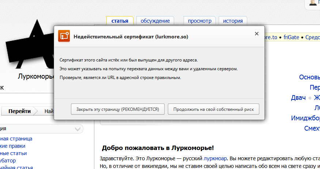Open the 'просмотр' tab
This screenshot has width=320, height=169.
[x=200, y=21]
